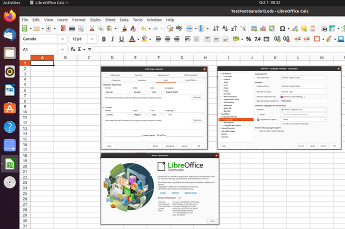Open the Function Wizard fx button
This screenshot has height=229, width=345.
73,50
